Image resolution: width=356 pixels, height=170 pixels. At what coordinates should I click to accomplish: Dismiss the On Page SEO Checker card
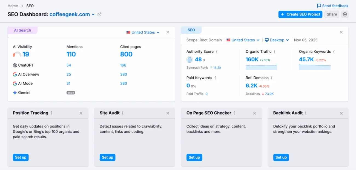(254, 113)
